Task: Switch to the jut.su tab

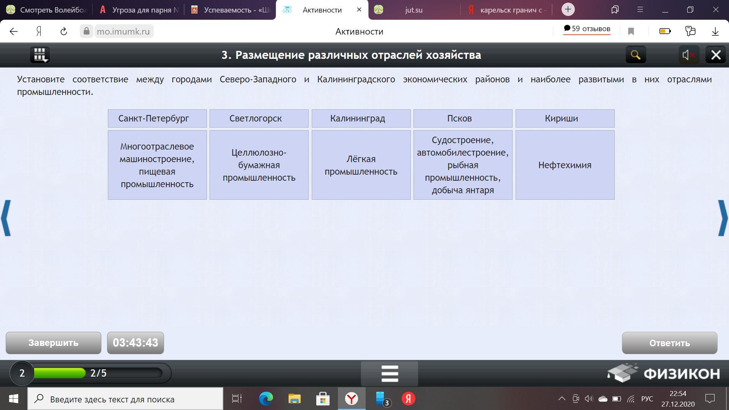Action: 413,10
